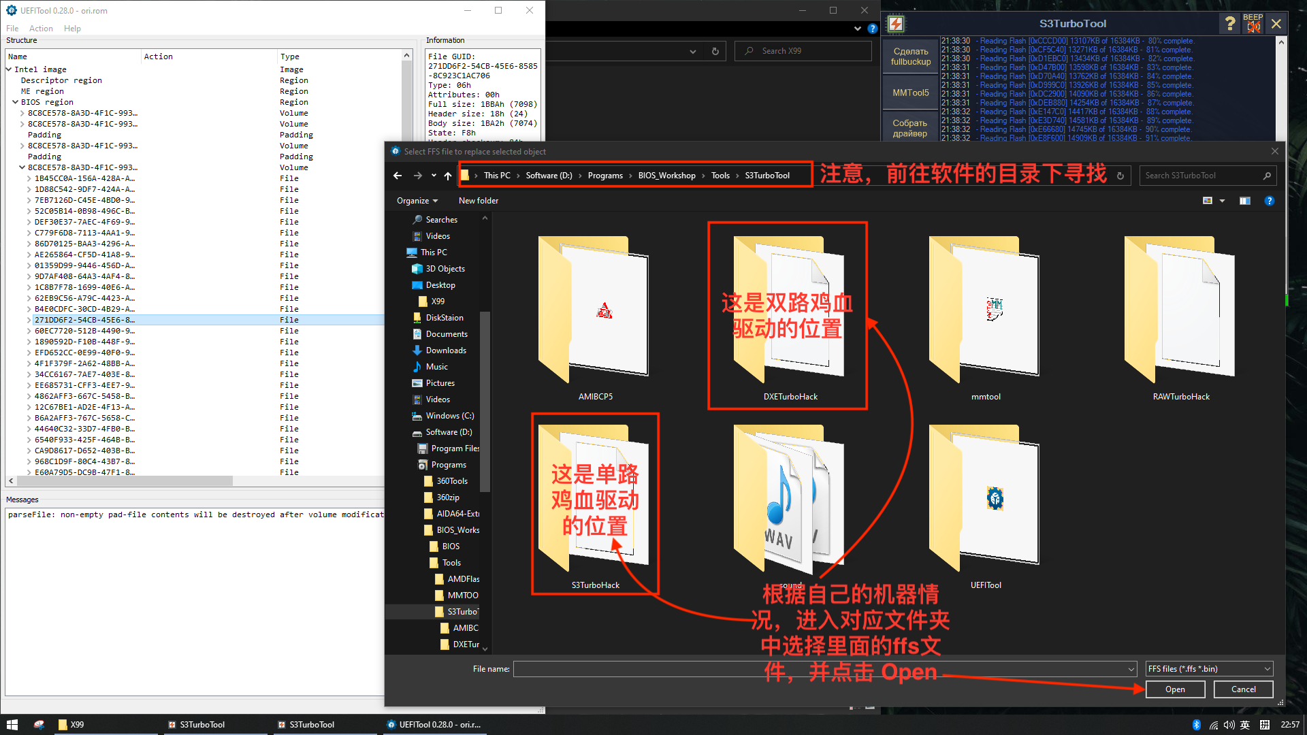
Task: Open Windows Start menu
Action: pyautogui.click(x=12, y=725)
